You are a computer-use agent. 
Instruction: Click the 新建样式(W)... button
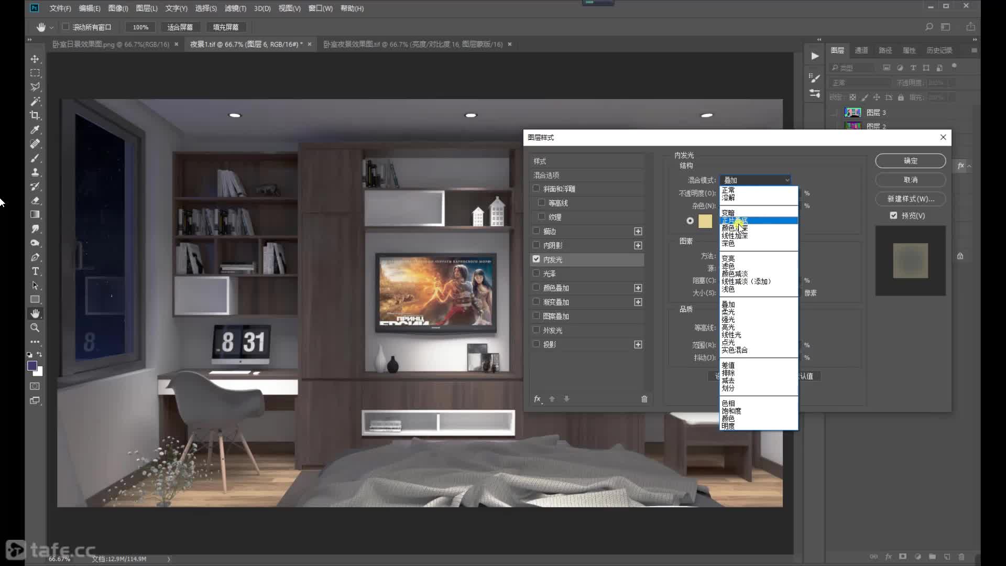pos(911,199)
